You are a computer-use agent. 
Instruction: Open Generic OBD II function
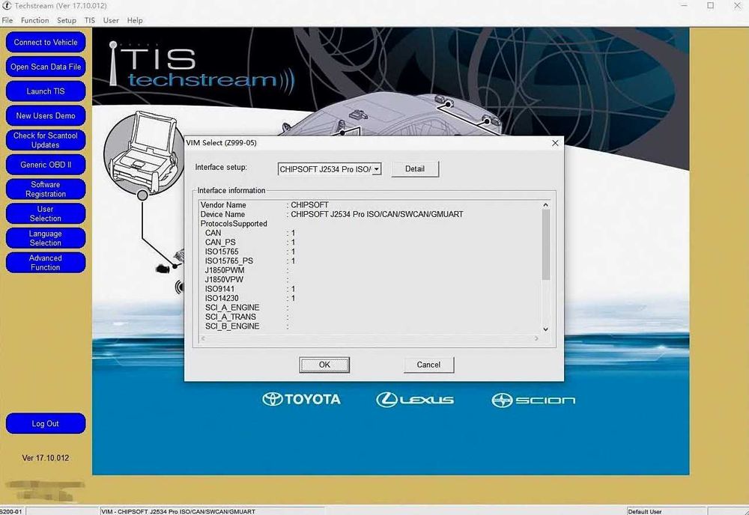click(x=46, y=165)
